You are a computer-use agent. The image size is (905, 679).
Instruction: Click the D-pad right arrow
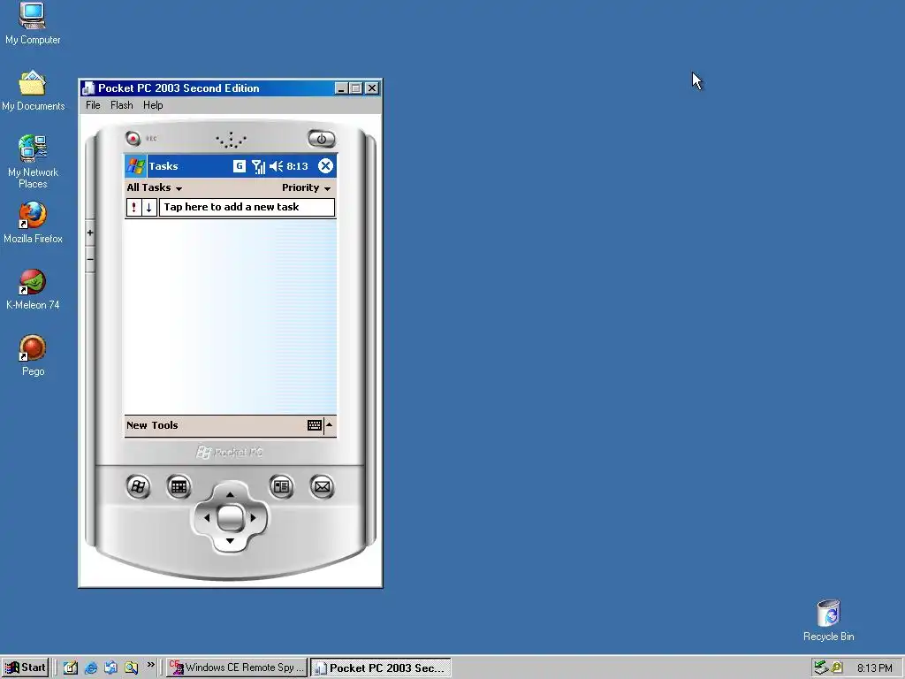253,518
